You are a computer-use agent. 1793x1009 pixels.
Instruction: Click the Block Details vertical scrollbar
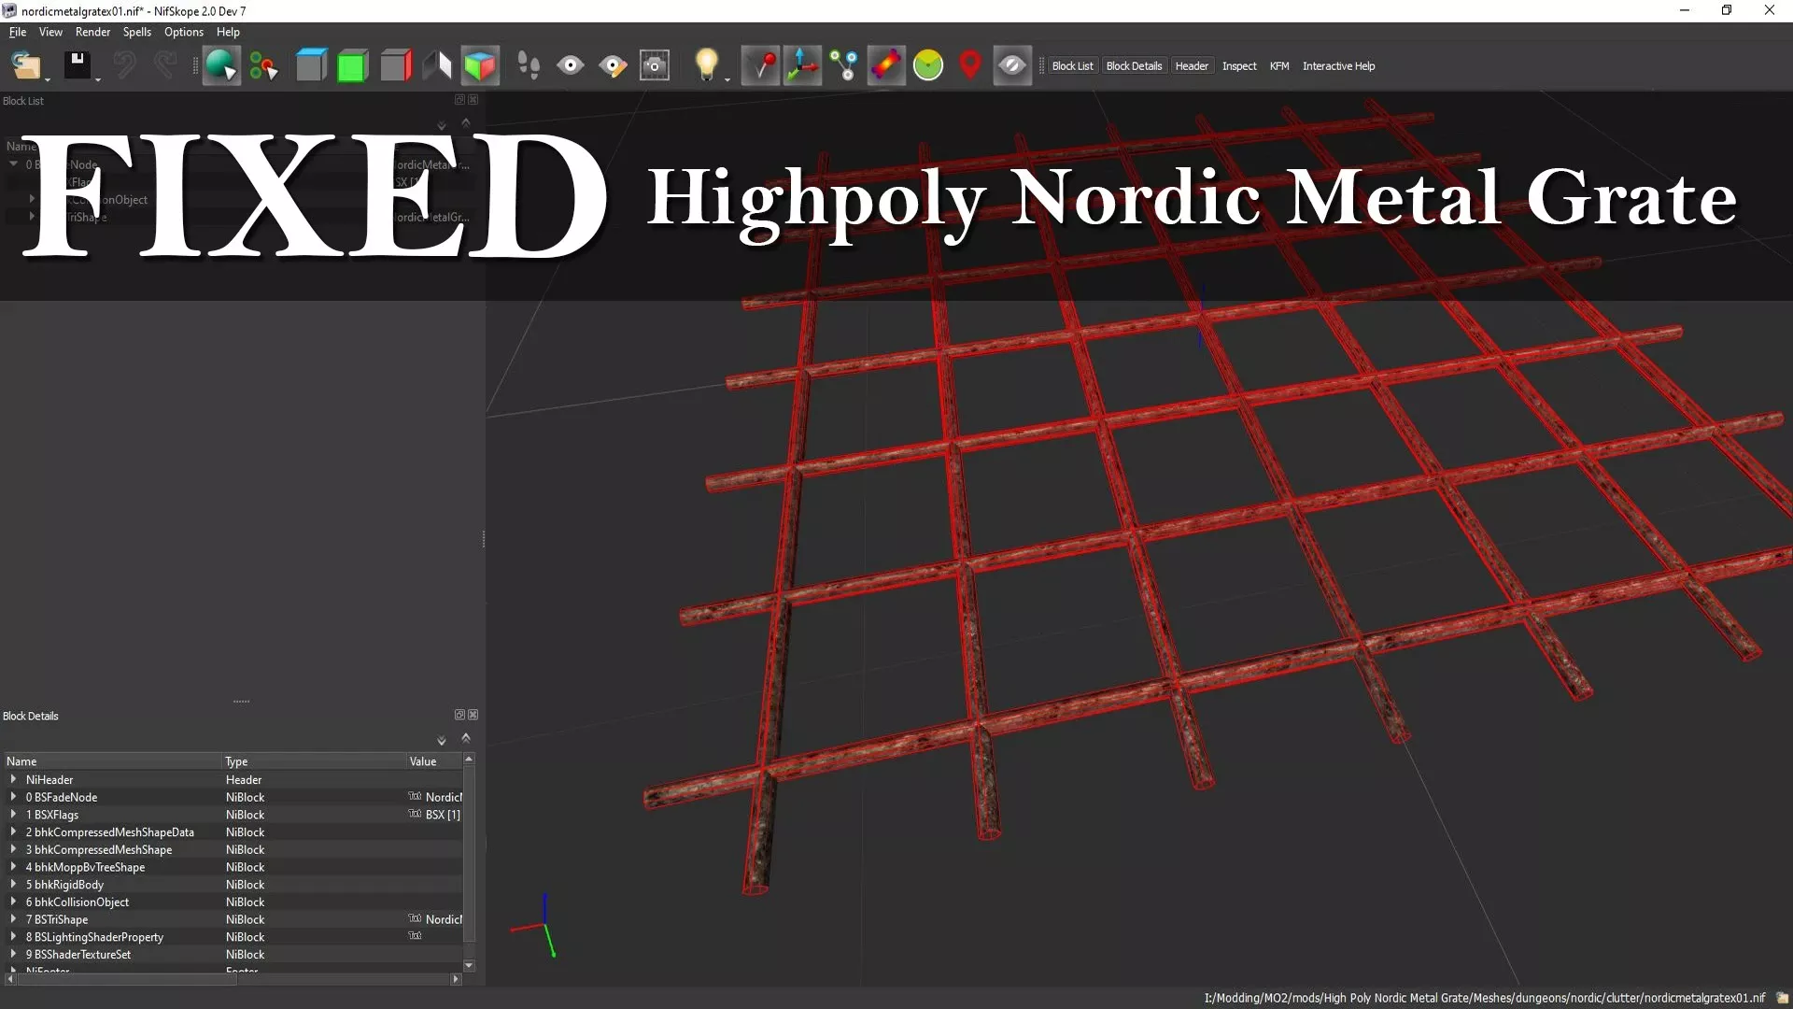469,854
